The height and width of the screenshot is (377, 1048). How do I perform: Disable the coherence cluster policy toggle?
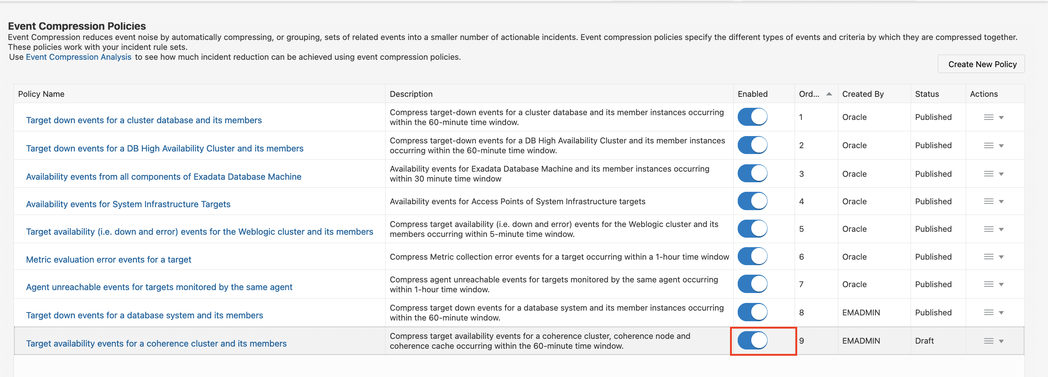(x=752, y=340)
